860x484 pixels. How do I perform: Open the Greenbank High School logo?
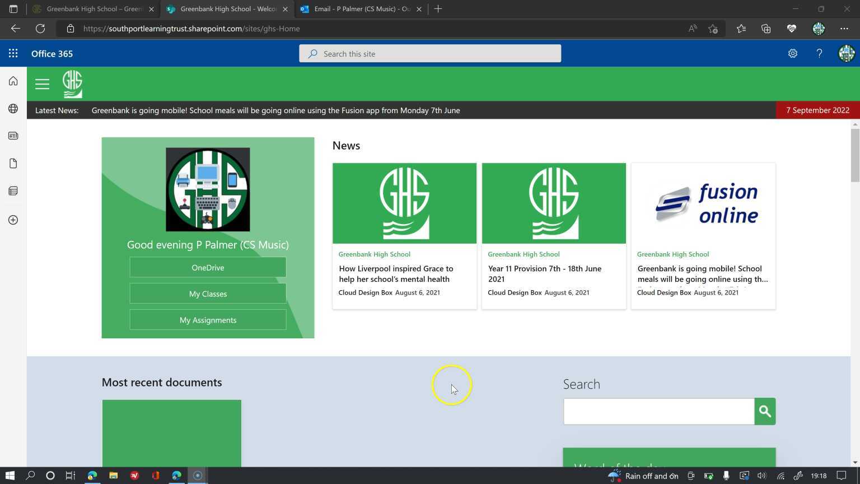pos(72,83)
